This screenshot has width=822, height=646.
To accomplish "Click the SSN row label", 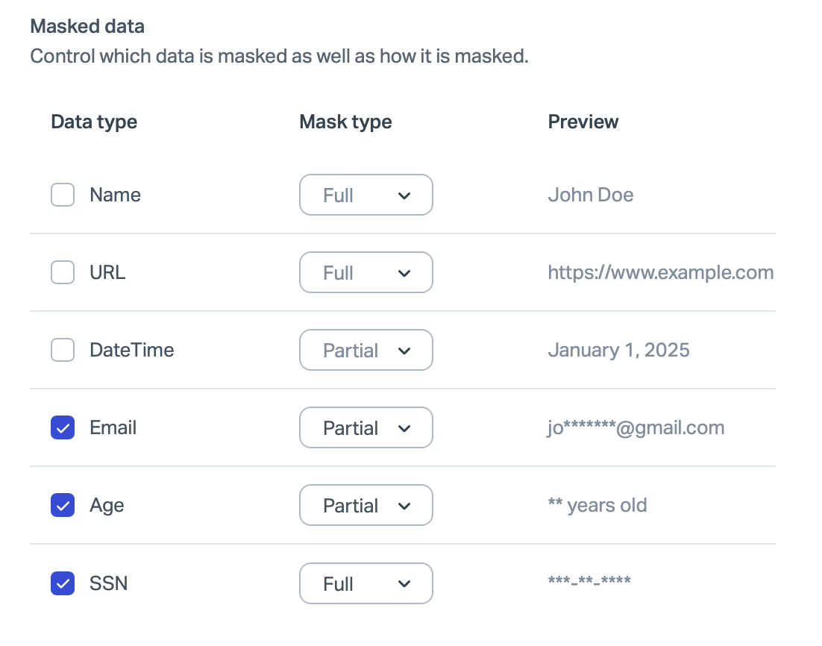I will pyautogui.click(x=108, y=583).
